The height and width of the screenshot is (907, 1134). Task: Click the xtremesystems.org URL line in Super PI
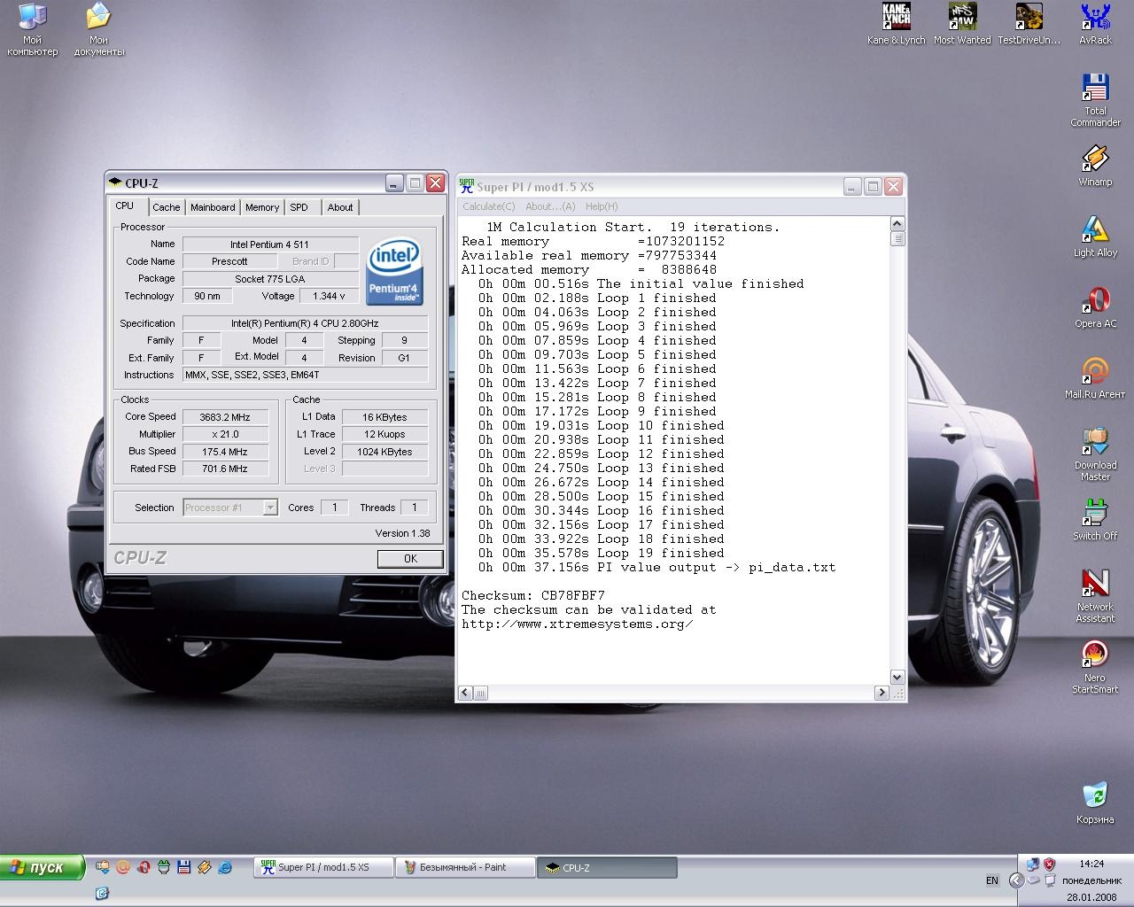click(578, 624)
